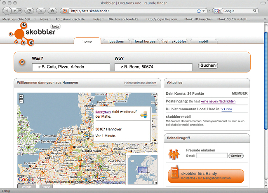Click the skobbler favicon in the address bar

point(65,11)
